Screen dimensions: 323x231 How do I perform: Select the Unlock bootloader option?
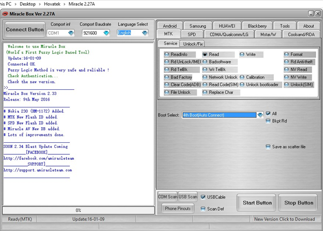coord(242,85)
